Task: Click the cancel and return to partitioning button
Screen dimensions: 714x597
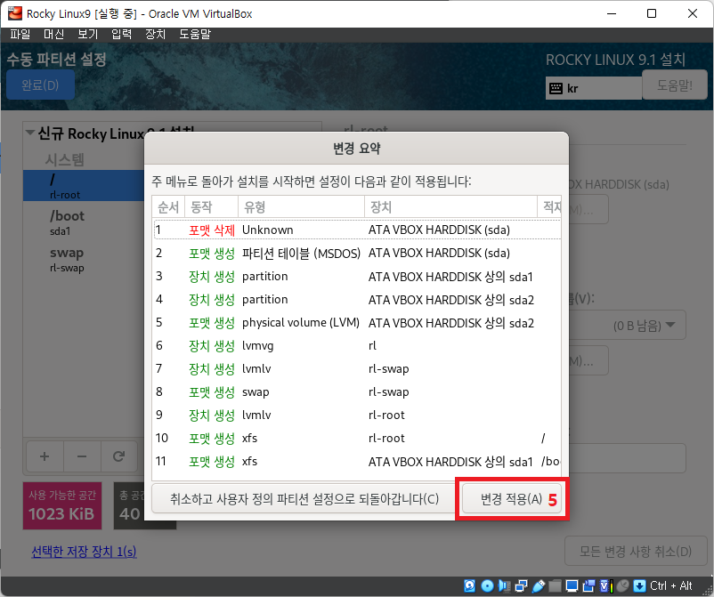Action: click(304, 499)
